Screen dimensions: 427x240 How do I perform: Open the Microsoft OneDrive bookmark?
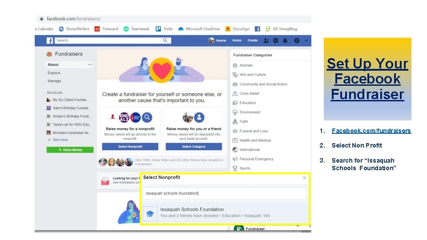pos(199,29)
